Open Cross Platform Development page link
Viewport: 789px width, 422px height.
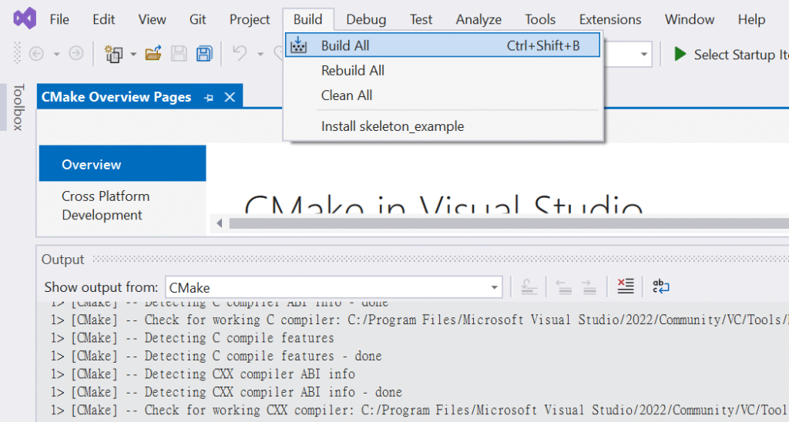point(106,205)
